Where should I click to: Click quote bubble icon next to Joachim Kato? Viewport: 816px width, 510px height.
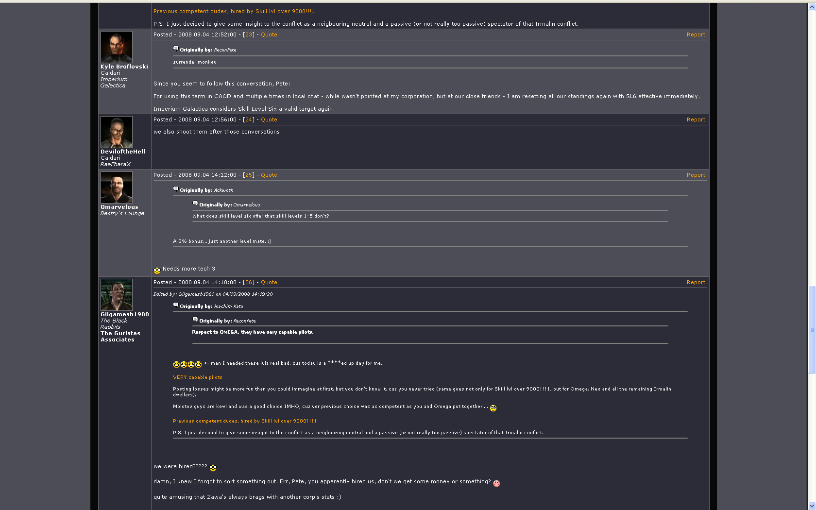[176, 305]
